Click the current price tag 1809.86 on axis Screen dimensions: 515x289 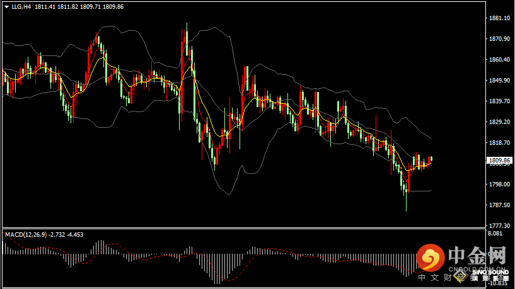(x=499, y=161)
